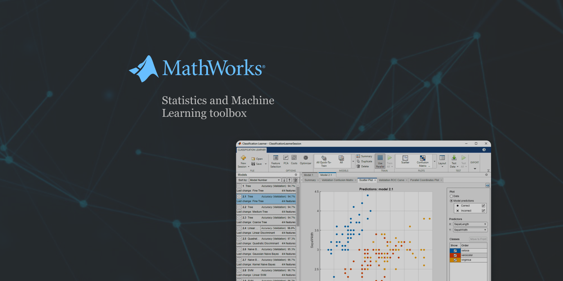Click the Train All play icon
Viewport: 563px width, 281px height.
(390, 158)
